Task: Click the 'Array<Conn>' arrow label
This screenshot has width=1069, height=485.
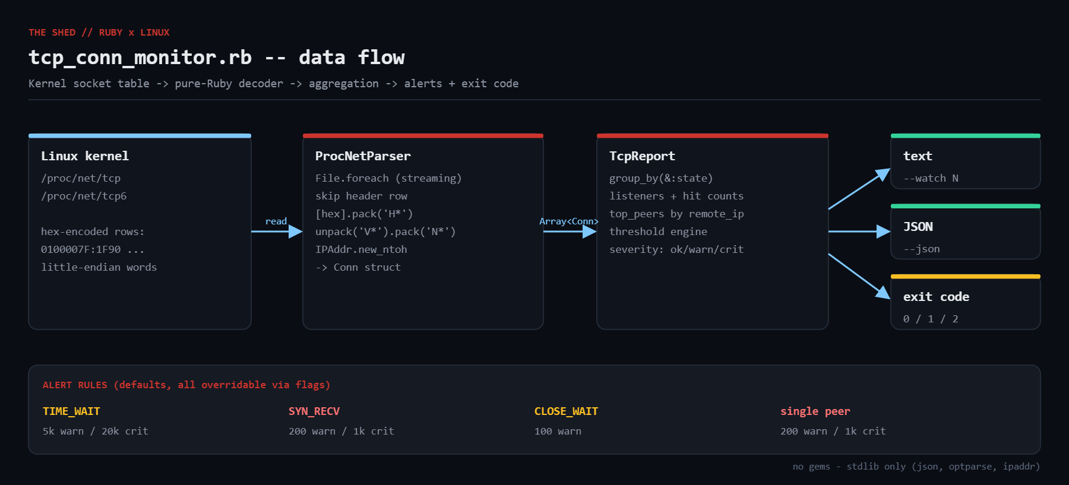Action: 569,221
